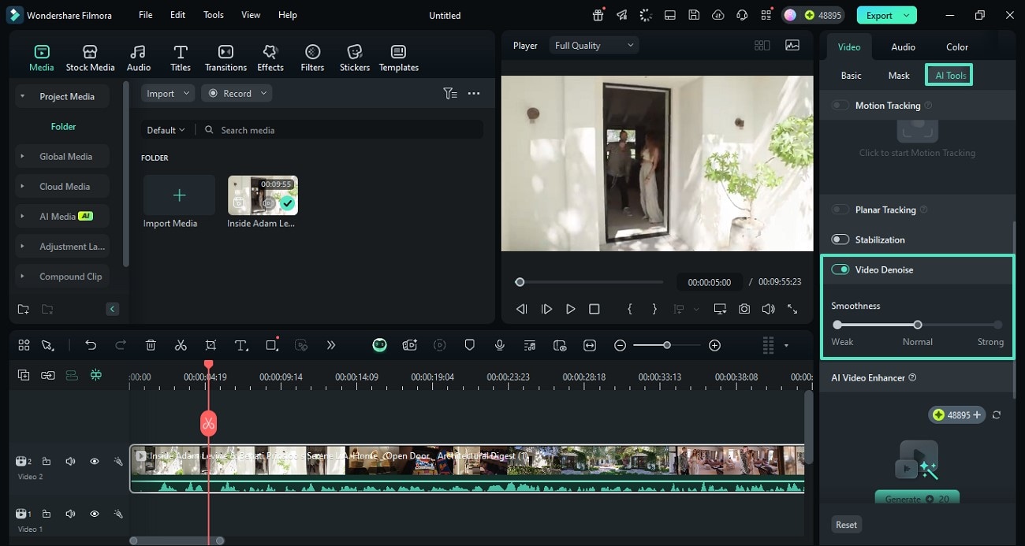Click the undo arrow in timeline toolbar
The image size is (1025, 546).
[x=91, y=345]
